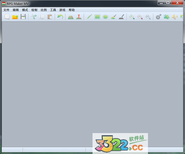The width and height of the screenshot is (185, 154).
Task: Undo the last action with the green arrow
Action: click(x=60, y=17)
